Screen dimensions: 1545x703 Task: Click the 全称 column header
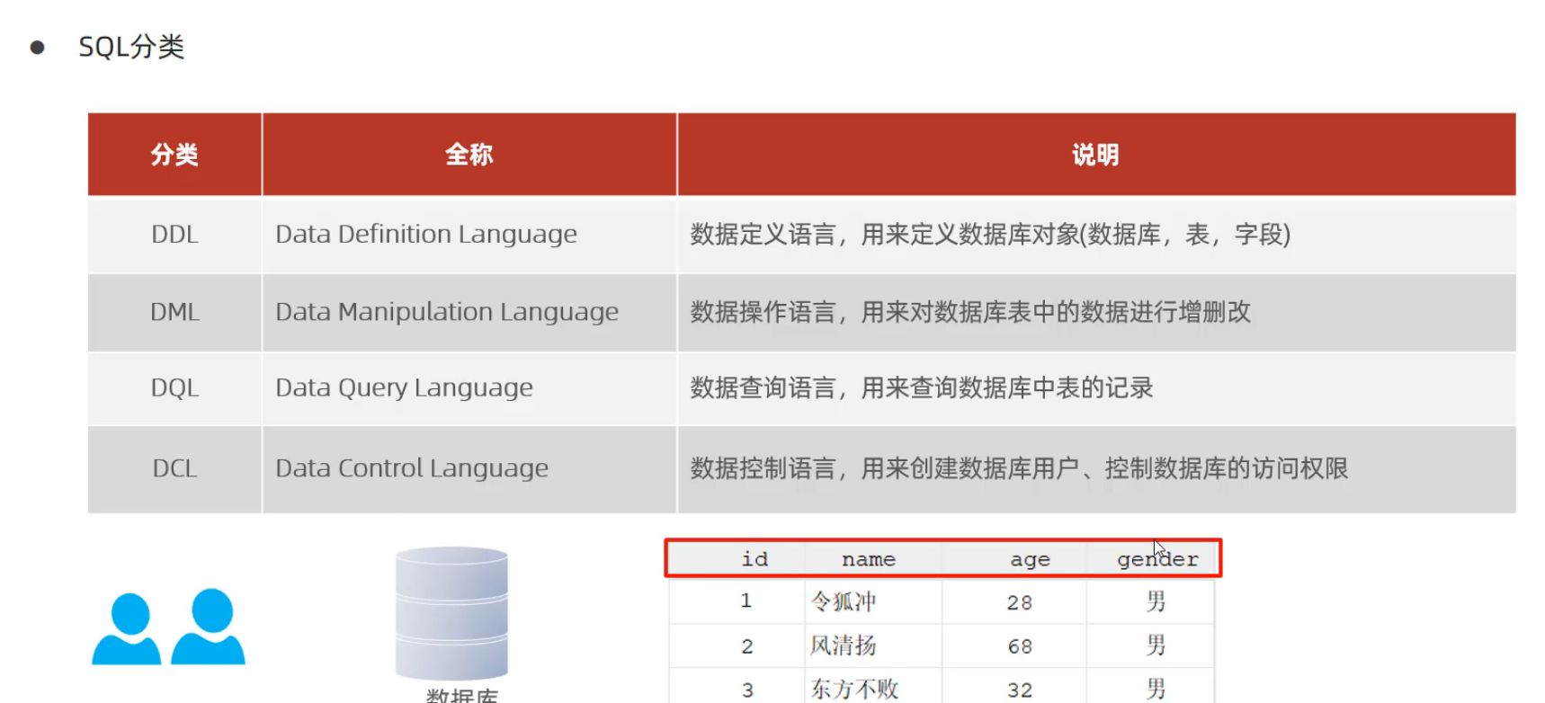[x=469, y=155]
